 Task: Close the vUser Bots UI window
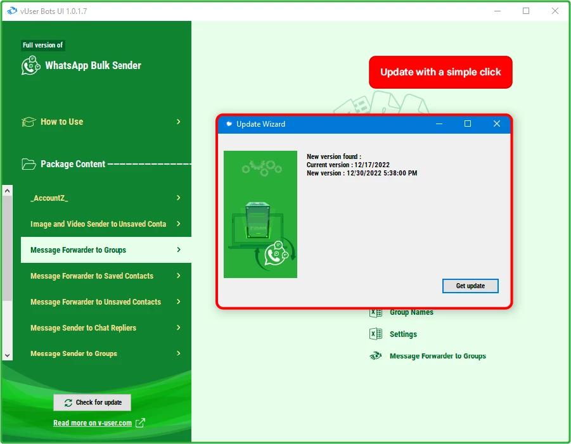(555, 11)
